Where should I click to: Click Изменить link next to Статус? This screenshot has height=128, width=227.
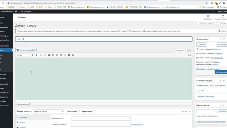pyautogui.click(x=217, y=49)
